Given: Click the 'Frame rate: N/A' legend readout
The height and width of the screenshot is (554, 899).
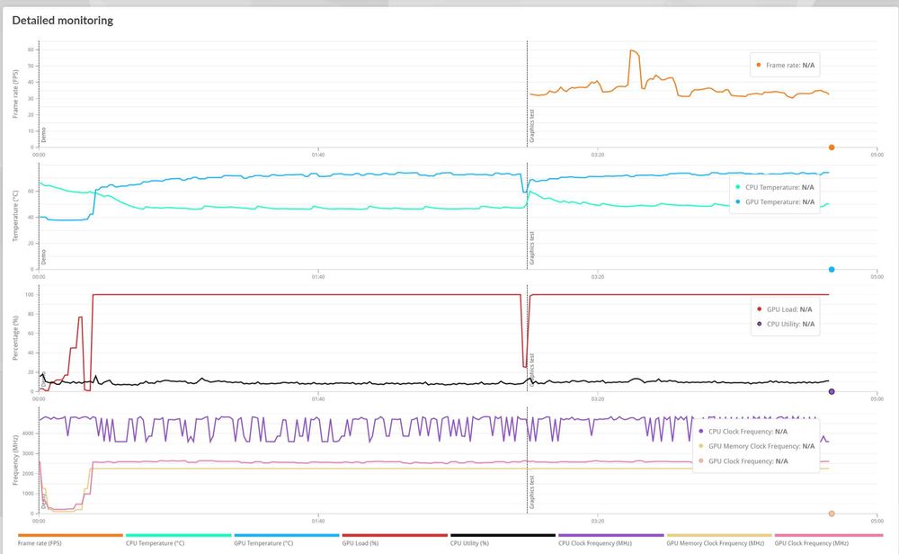Looking at the screenshot, I should [785, 66].
